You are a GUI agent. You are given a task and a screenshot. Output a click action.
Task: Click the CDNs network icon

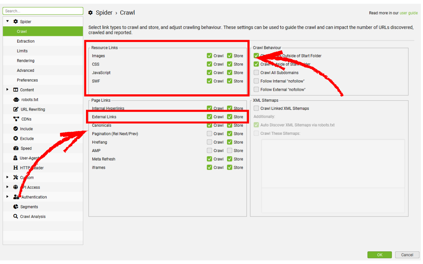click(x=16, y=119)
